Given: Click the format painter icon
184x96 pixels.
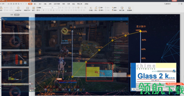Looking at the screenshot, I should point(11,8).
